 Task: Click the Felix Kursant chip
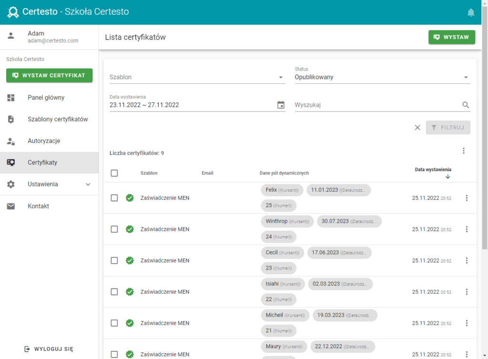tap(282, 190)
